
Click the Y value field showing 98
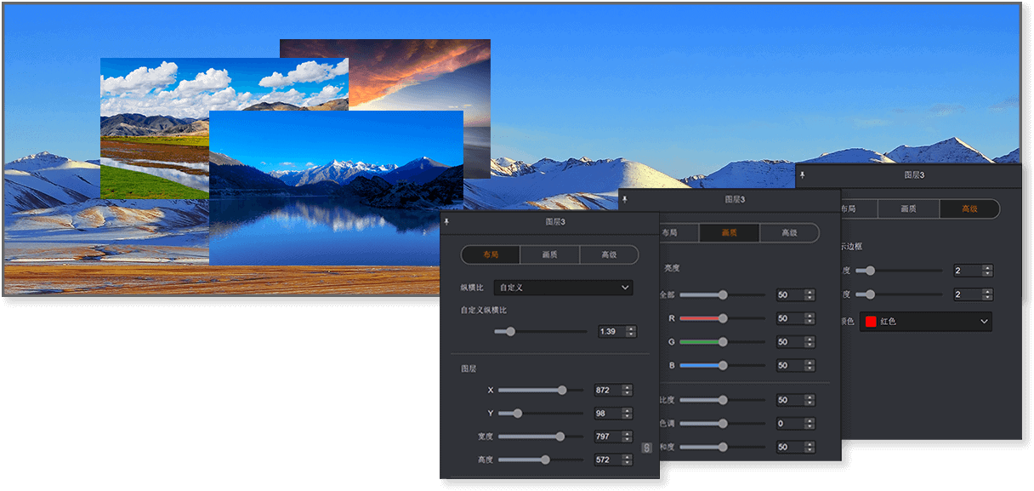coord(607,414)
